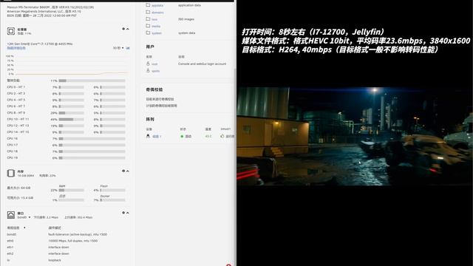Open the interface section settings gear
Screen dimensions: 473x266
[123, 213]
